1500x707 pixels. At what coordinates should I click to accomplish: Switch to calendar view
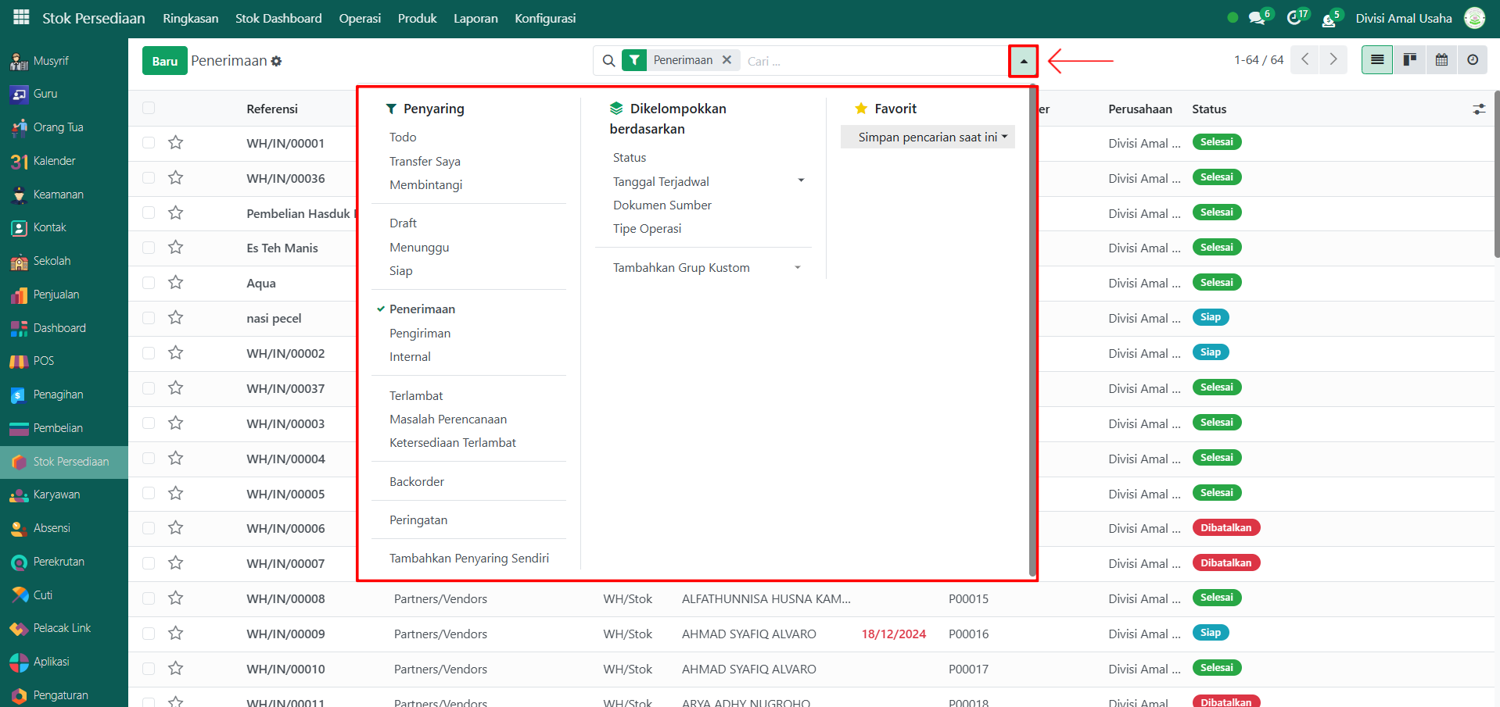[1441, 60]
